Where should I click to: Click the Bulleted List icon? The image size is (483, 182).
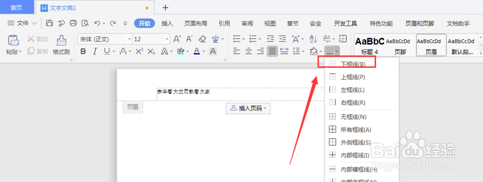tap(237, 39)
